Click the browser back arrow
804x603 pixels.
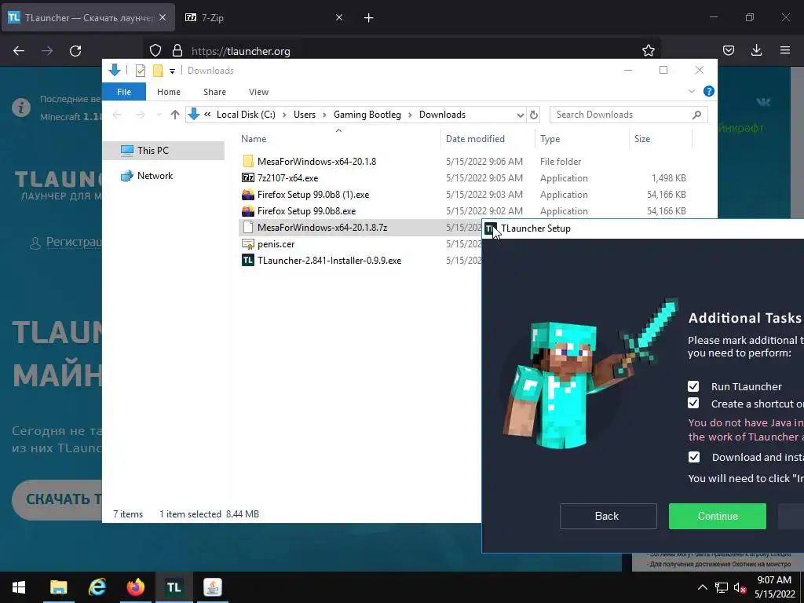[x=19, y=51]
